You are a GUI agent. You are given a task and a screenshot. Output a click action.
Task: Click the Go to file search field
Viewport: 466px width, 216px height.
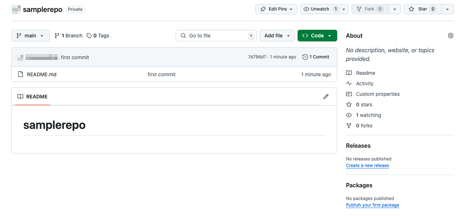tap(216, 36)
